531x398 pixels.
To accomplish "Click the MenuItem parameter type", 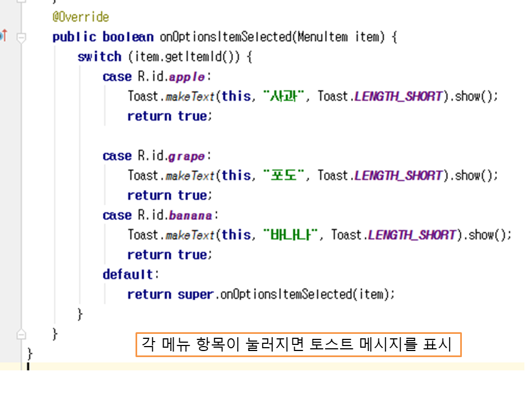I will tap(322, 37).
